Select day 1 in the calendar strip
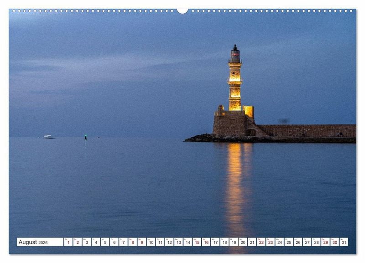Viewport: 365px width, 263px height. point(68,242)
